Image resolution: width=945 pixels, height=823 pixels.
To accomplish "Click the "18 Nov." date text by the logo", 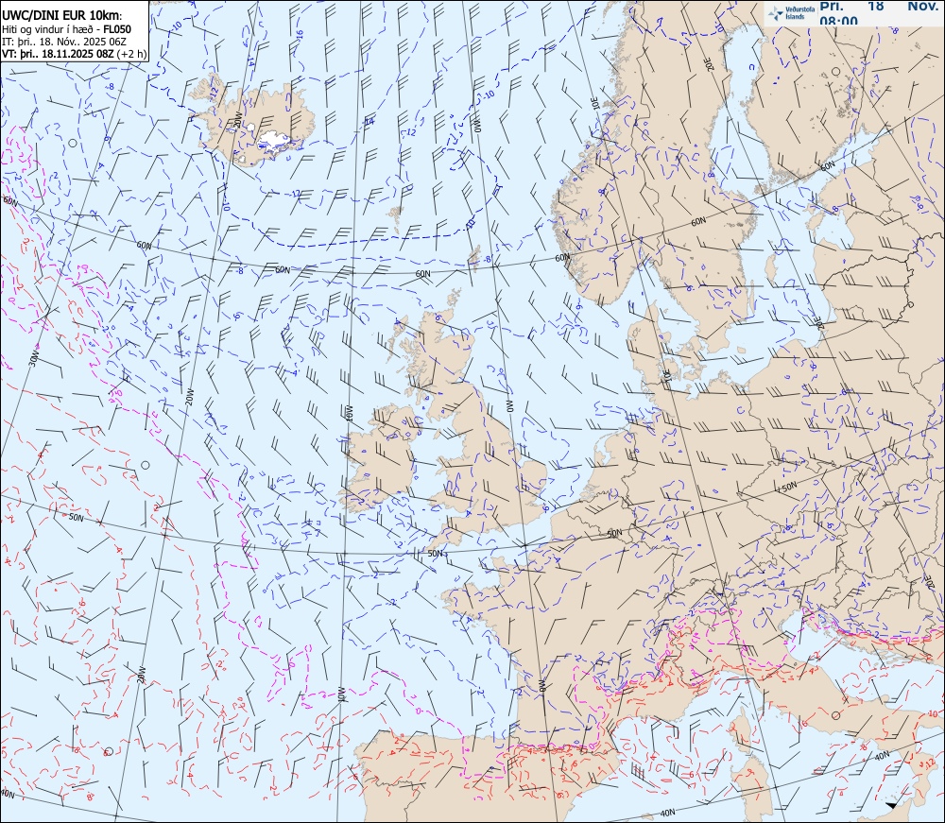I will tap(902, 6).
